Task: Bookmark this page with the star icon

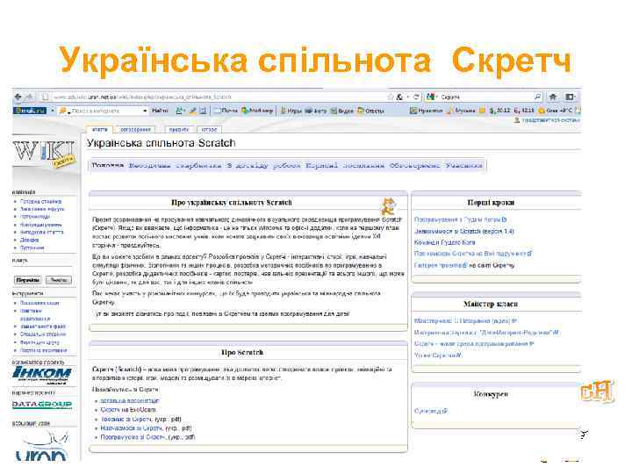Action: 390,97
